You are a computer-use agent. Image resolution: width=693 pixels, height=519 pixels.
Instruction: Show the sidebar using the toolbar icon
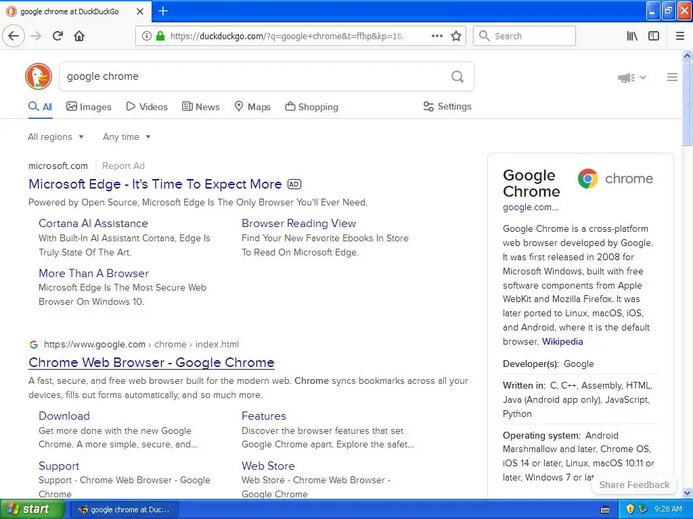pyautogui.click(x=654, y=36)
